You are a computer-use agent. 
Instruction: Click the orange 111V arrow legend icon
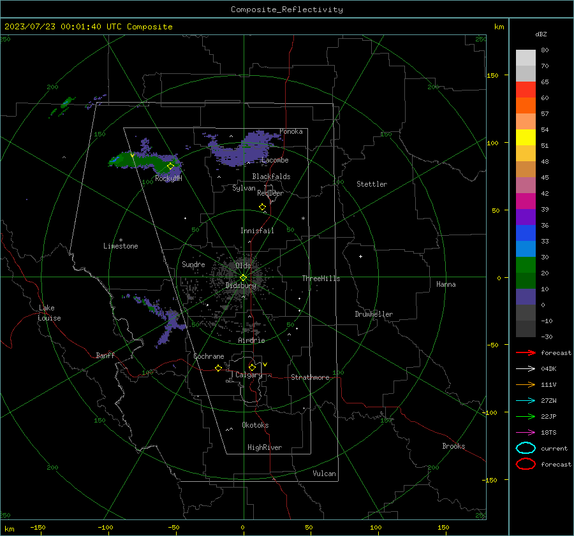pyautogui.click(x=526, y=384)
